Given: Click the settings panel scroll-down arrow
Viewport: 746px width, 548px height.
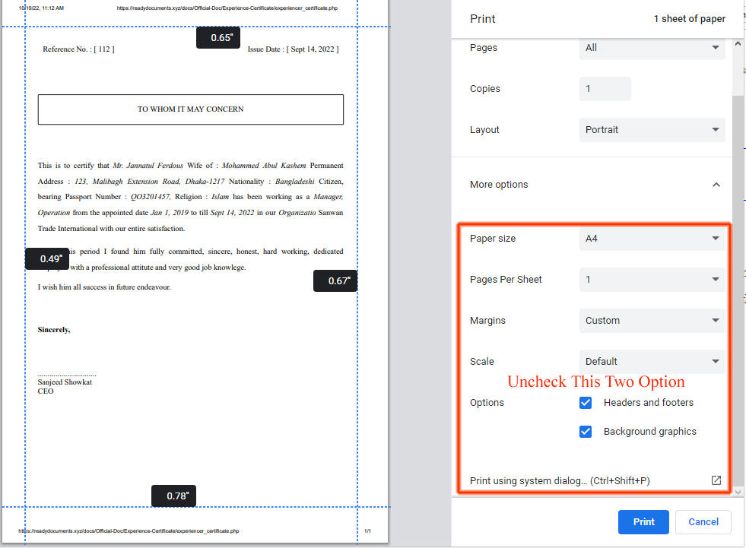Looking at the screenshot, I should (738, 492).
